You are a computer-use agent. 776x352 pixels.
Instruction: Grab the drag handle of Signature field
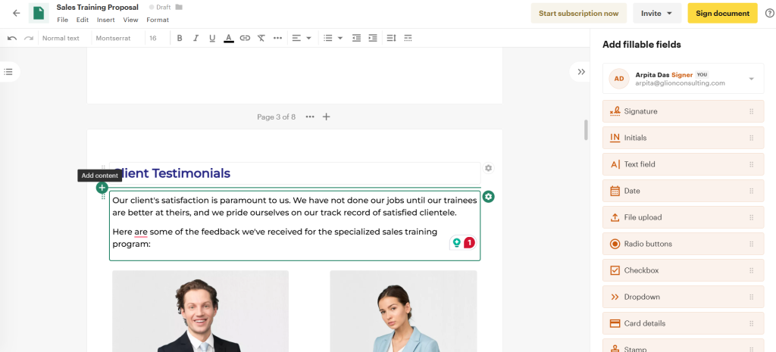pos(751,112)
